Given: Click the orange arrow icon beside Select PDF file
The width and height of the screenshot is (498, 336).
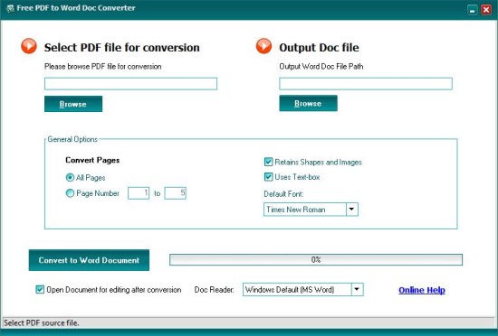Looking at the screenshot, I should click(29, 46).
